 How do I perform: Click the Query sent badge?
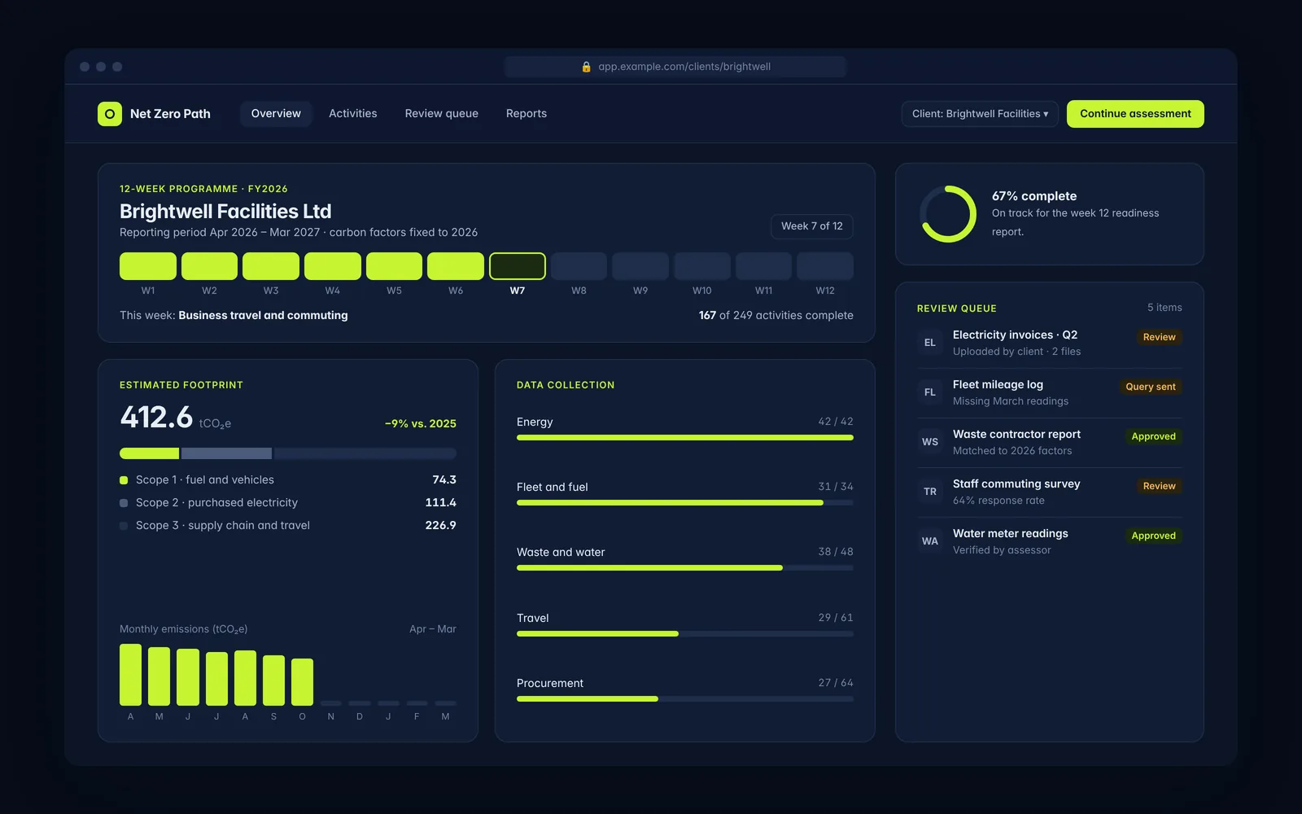coord(1151,387)
